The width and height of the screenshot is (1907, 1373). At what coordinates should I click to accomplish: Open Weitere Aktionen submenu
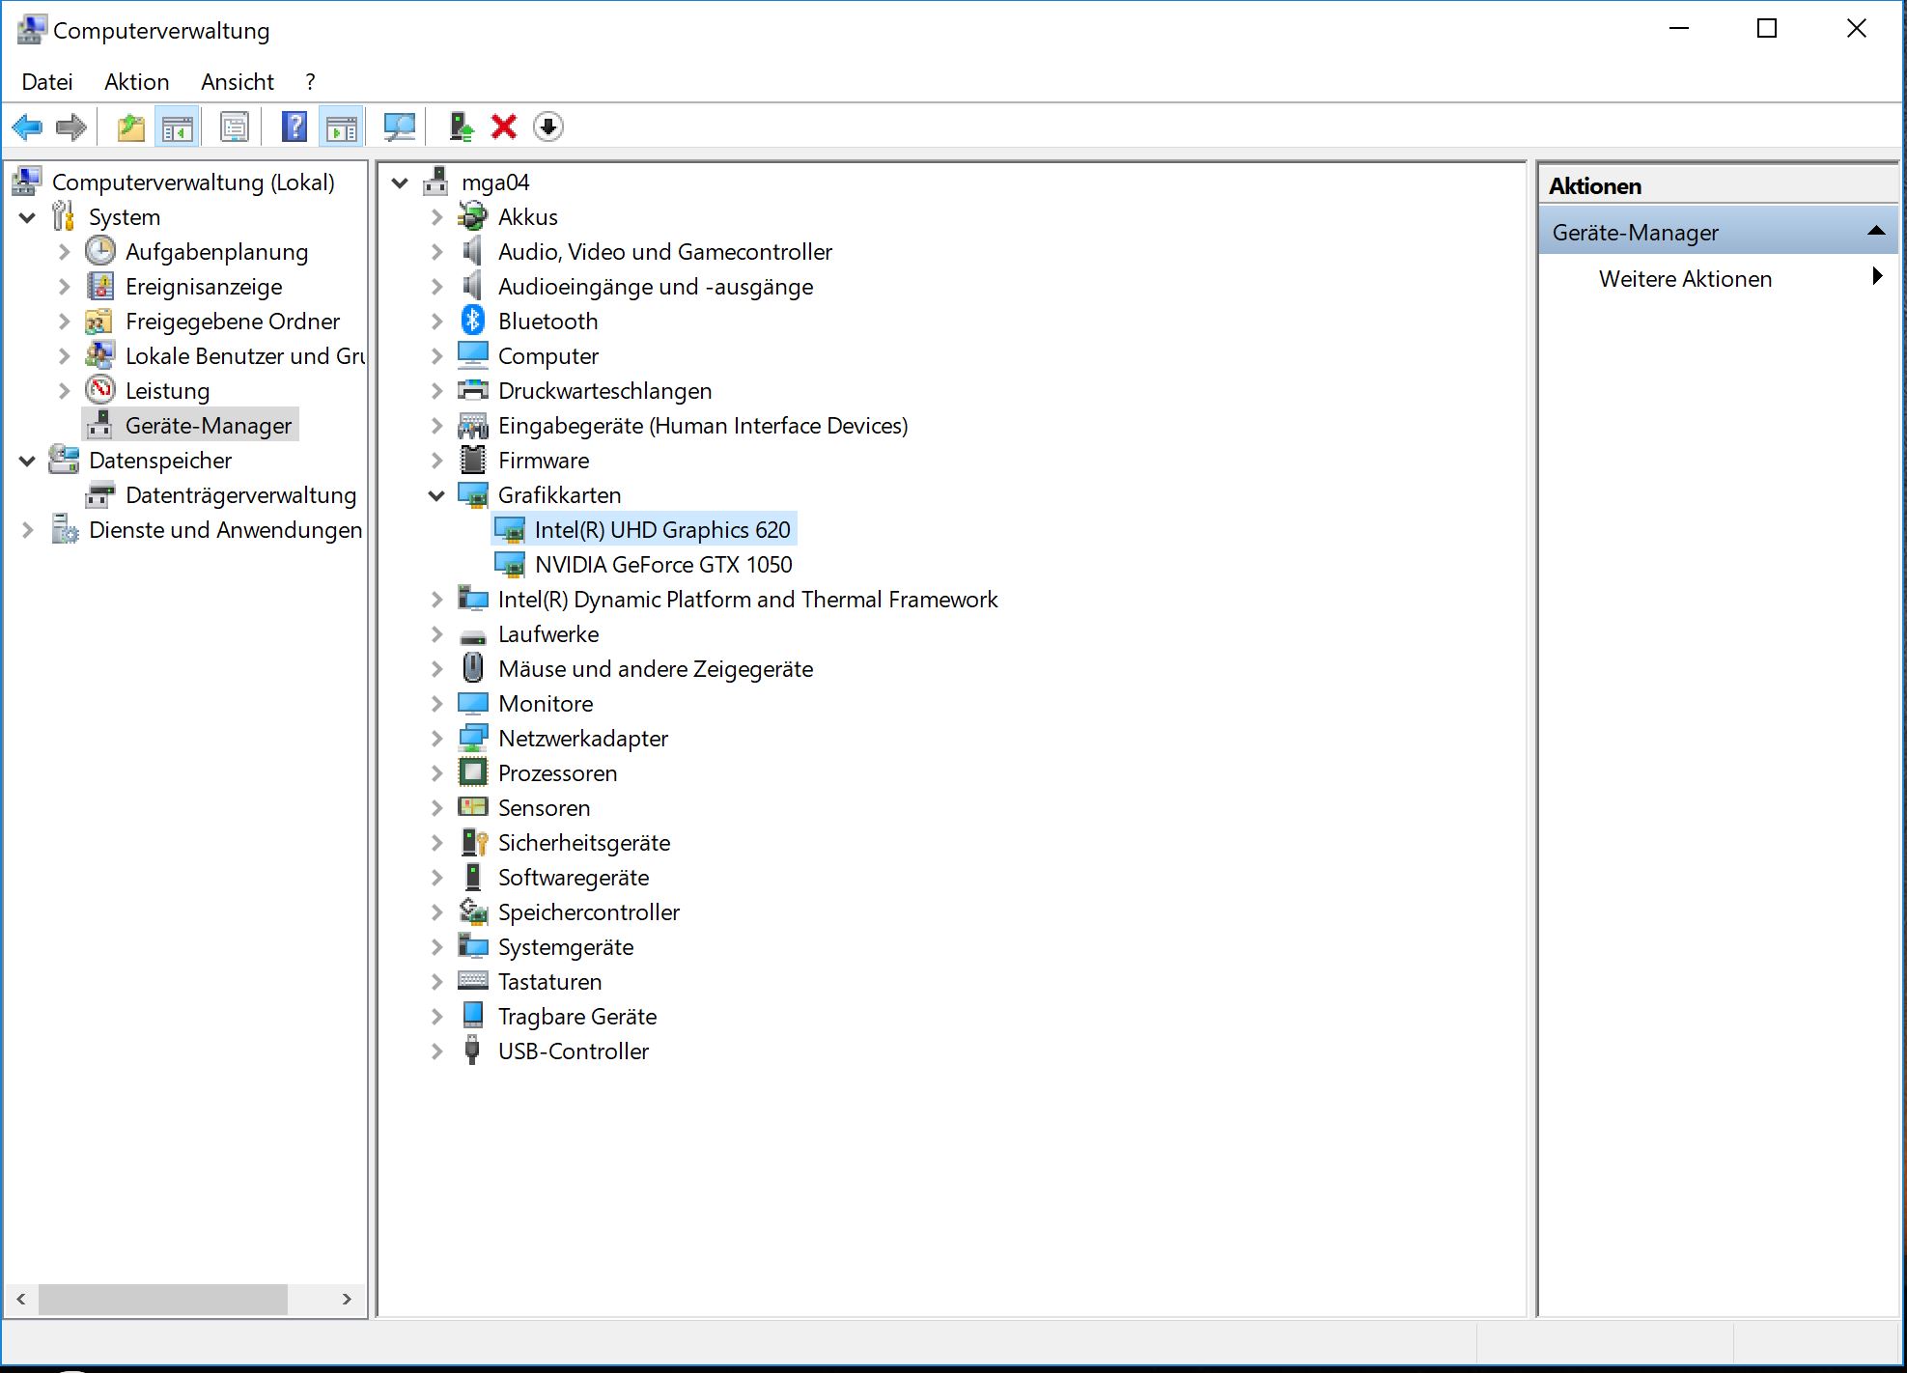[x=1685, y=279]
